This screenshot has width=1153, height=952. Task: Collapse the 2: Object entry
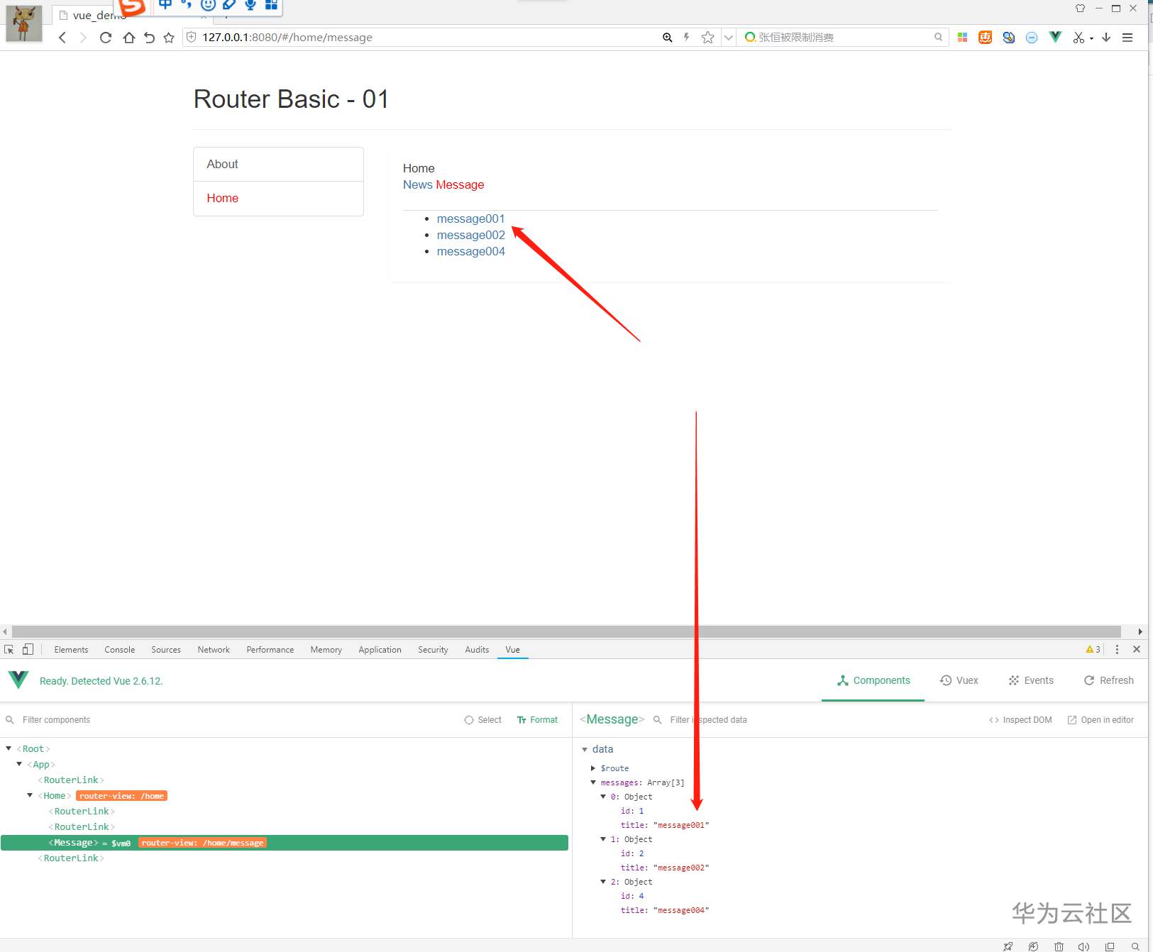603,882
